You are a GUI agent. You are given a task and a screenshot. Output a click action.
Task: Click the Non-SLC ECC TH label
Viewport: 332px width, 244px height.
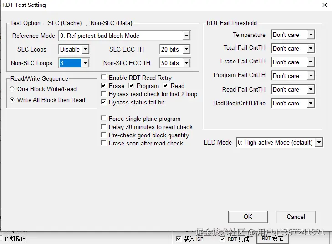127,63
